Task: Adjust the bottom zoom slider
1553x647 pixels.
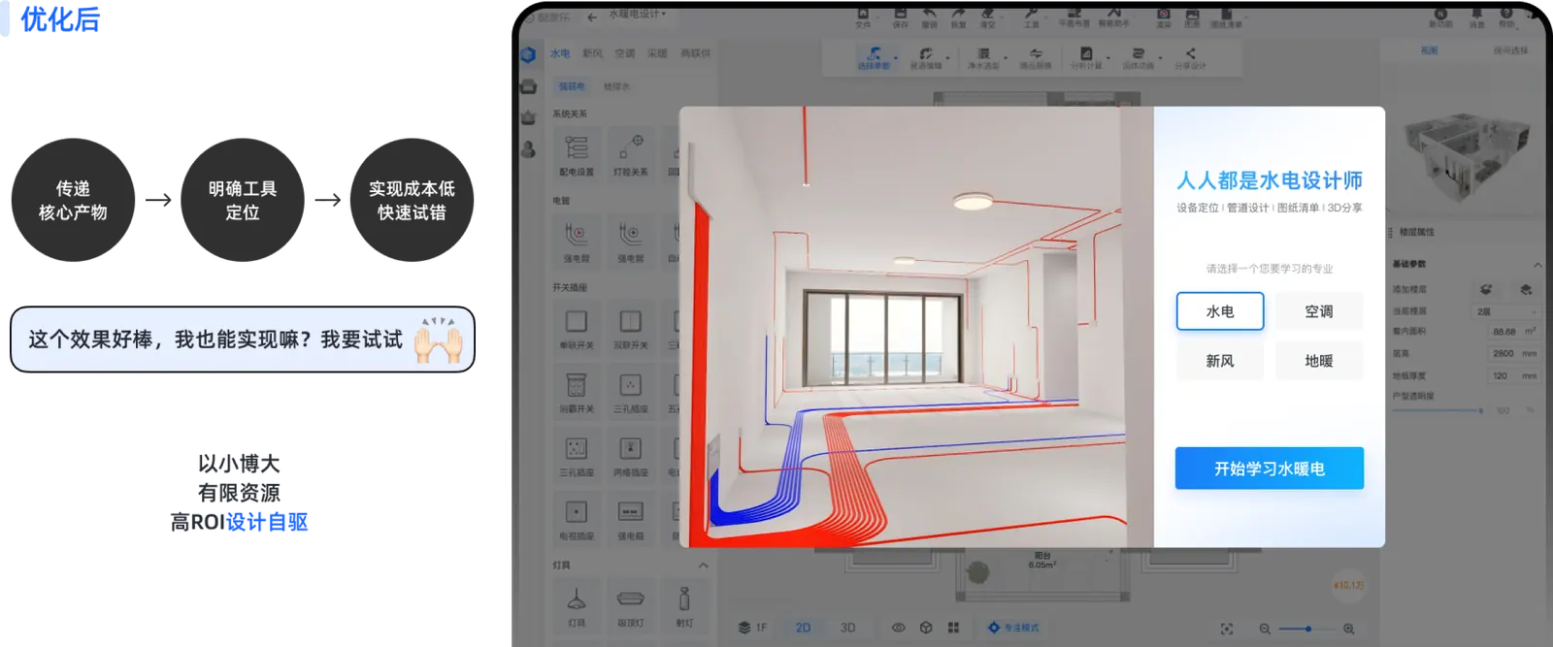Action: tap(1307, 629)
